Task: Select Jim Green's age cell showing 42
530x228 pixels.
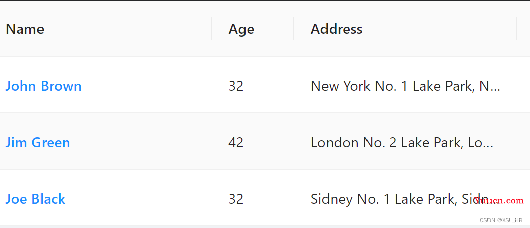Action: pyautogui.click(x=236, y=143)
